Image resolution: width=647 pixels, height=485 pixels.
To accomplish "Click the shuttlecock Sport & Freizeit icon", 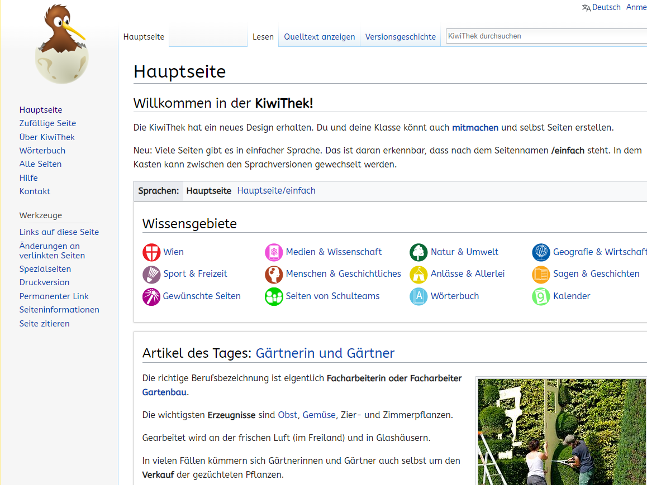I will [151, 274].
